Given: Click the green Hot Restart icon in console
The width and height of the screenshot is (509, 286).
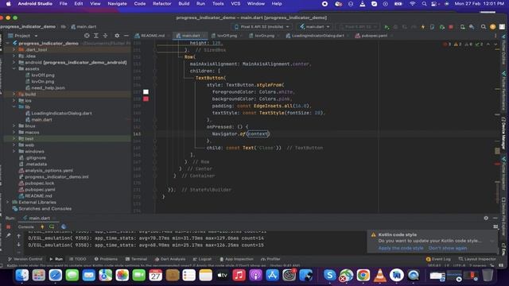Looking at the screenshot, I should 52,226.
